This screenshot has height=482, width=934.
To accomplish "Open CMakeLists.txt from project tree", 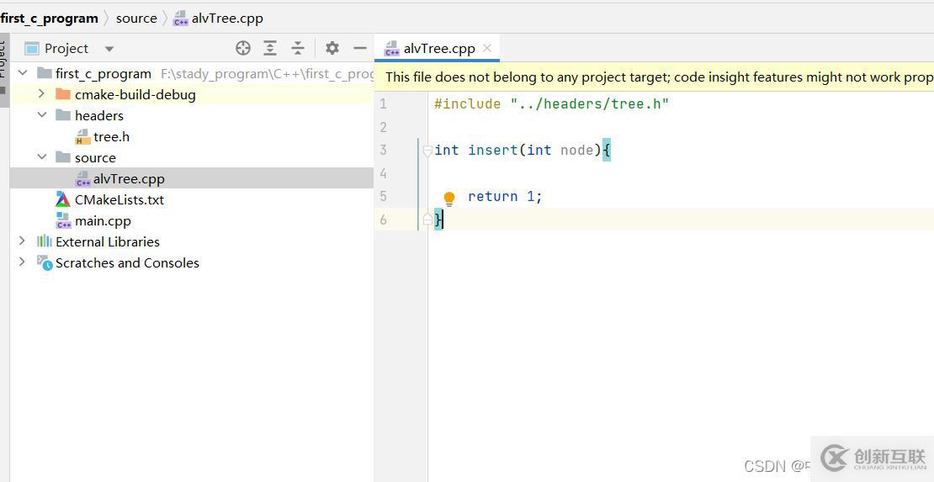I will (119, 199).
